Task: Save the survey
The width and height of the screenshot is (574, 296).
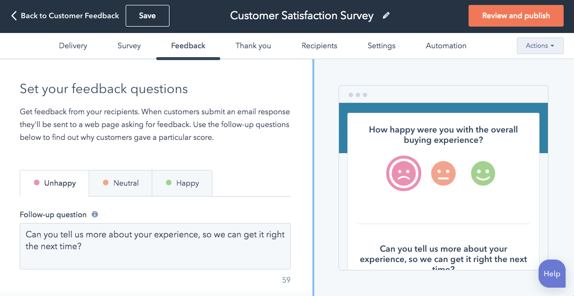Action: pos(147,15)
